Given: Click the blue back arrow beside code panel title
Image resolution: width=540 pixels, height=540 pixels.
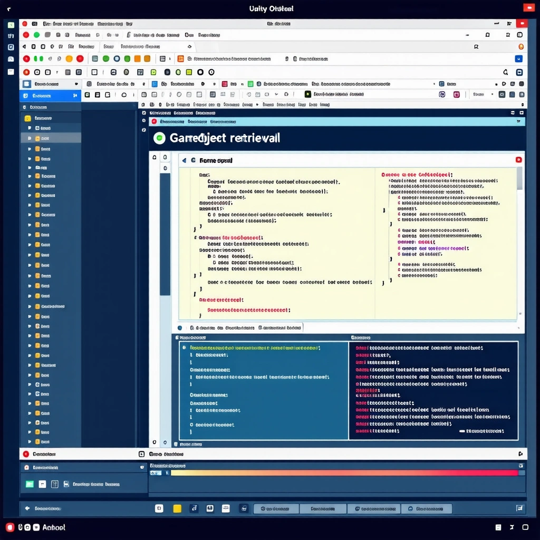Looking at the screenshot, I should click(x=184, y=160).
